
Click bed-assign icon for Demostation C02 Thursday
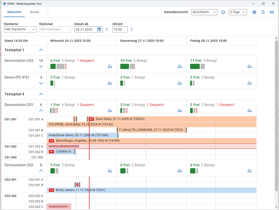(180, 171)
